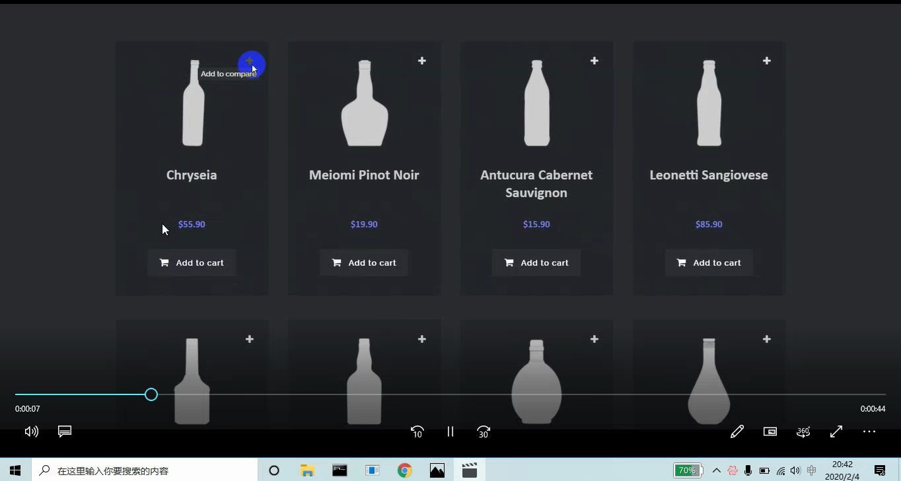The width and height of the screenshot is (901, 481).
Task: Add Leonetti Sangiovese to compare
Action: pos(767,61)
